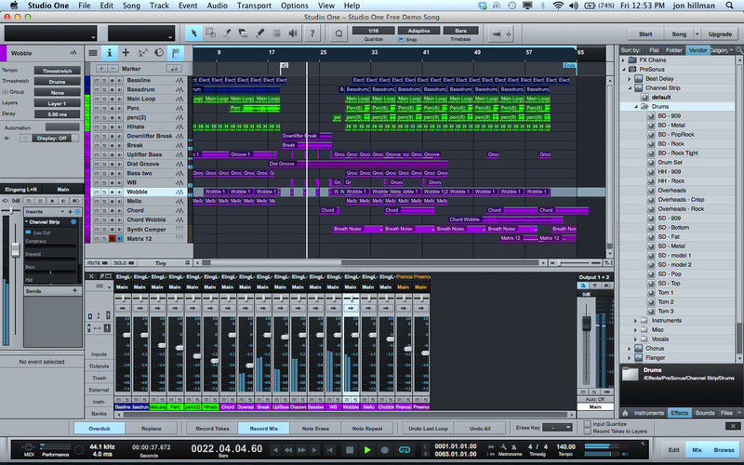Open the Timestretch tempo dropdown

57,71
